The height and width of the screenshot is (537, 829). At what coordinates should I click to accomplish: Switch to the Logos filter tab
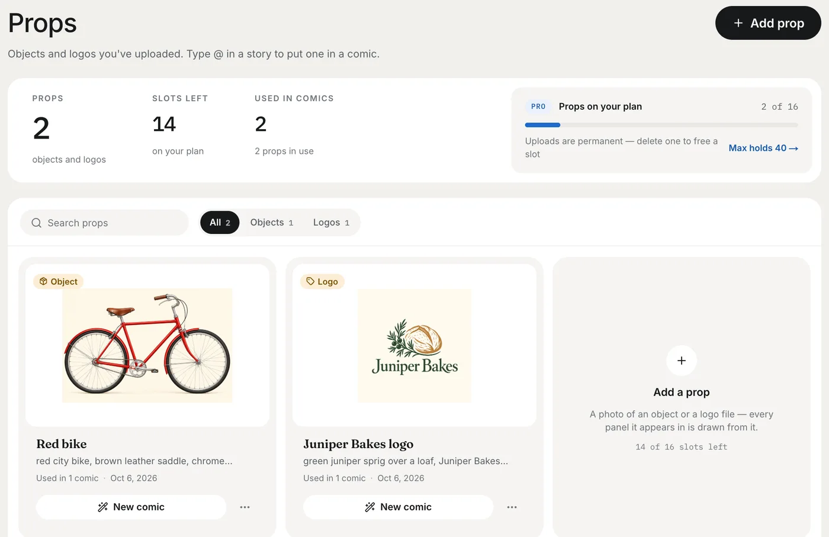tap(331, 223)
